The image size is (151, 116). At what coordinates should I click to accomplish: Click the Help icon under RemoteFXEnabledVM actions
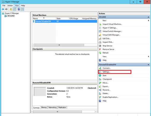pyautogui.click(x=100, y=101)
